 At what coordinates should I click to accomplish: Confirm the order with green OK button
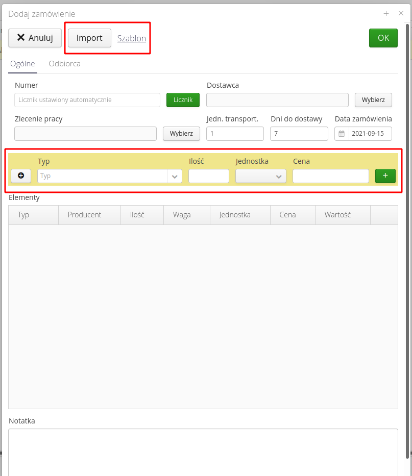tap(383, 38)
